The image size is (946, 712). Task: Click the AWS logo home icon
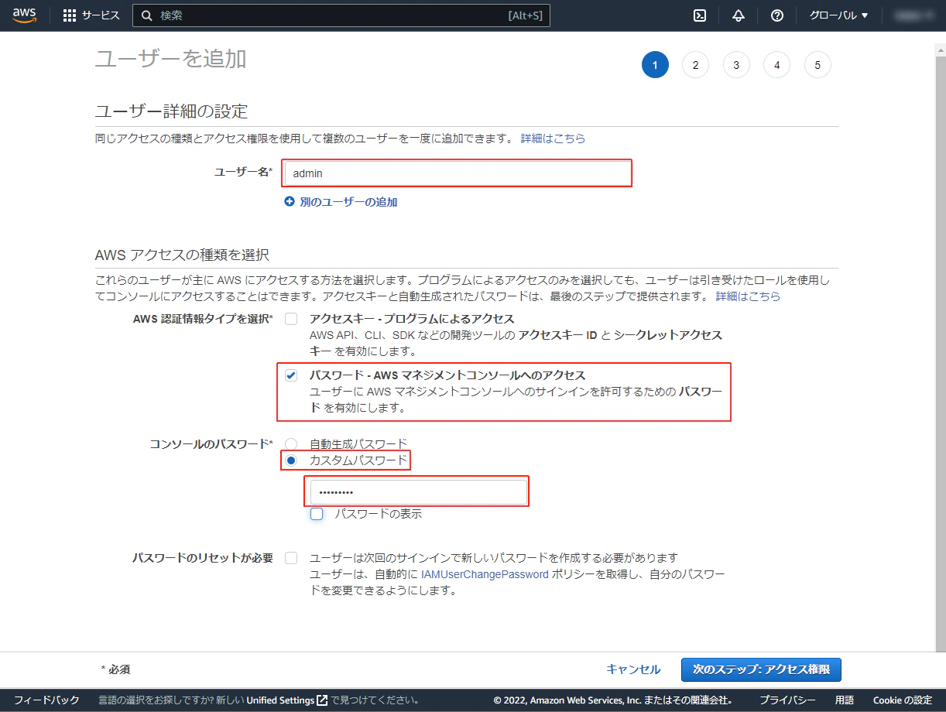[25, 15]
